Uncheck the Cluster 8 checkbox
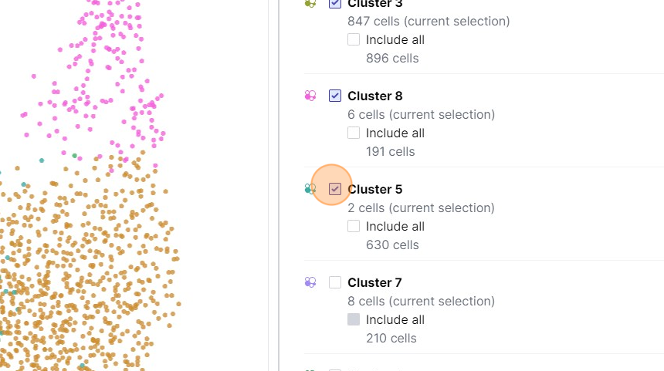Image resolution: width=664 pixels, height=371 pixels. coord(335,96)
